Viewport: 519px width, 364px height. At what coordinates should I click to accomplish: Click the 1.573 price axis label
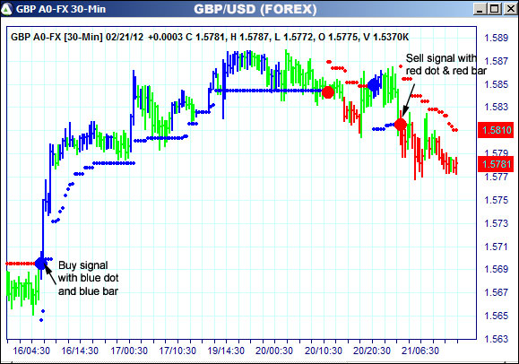point(496,223)
